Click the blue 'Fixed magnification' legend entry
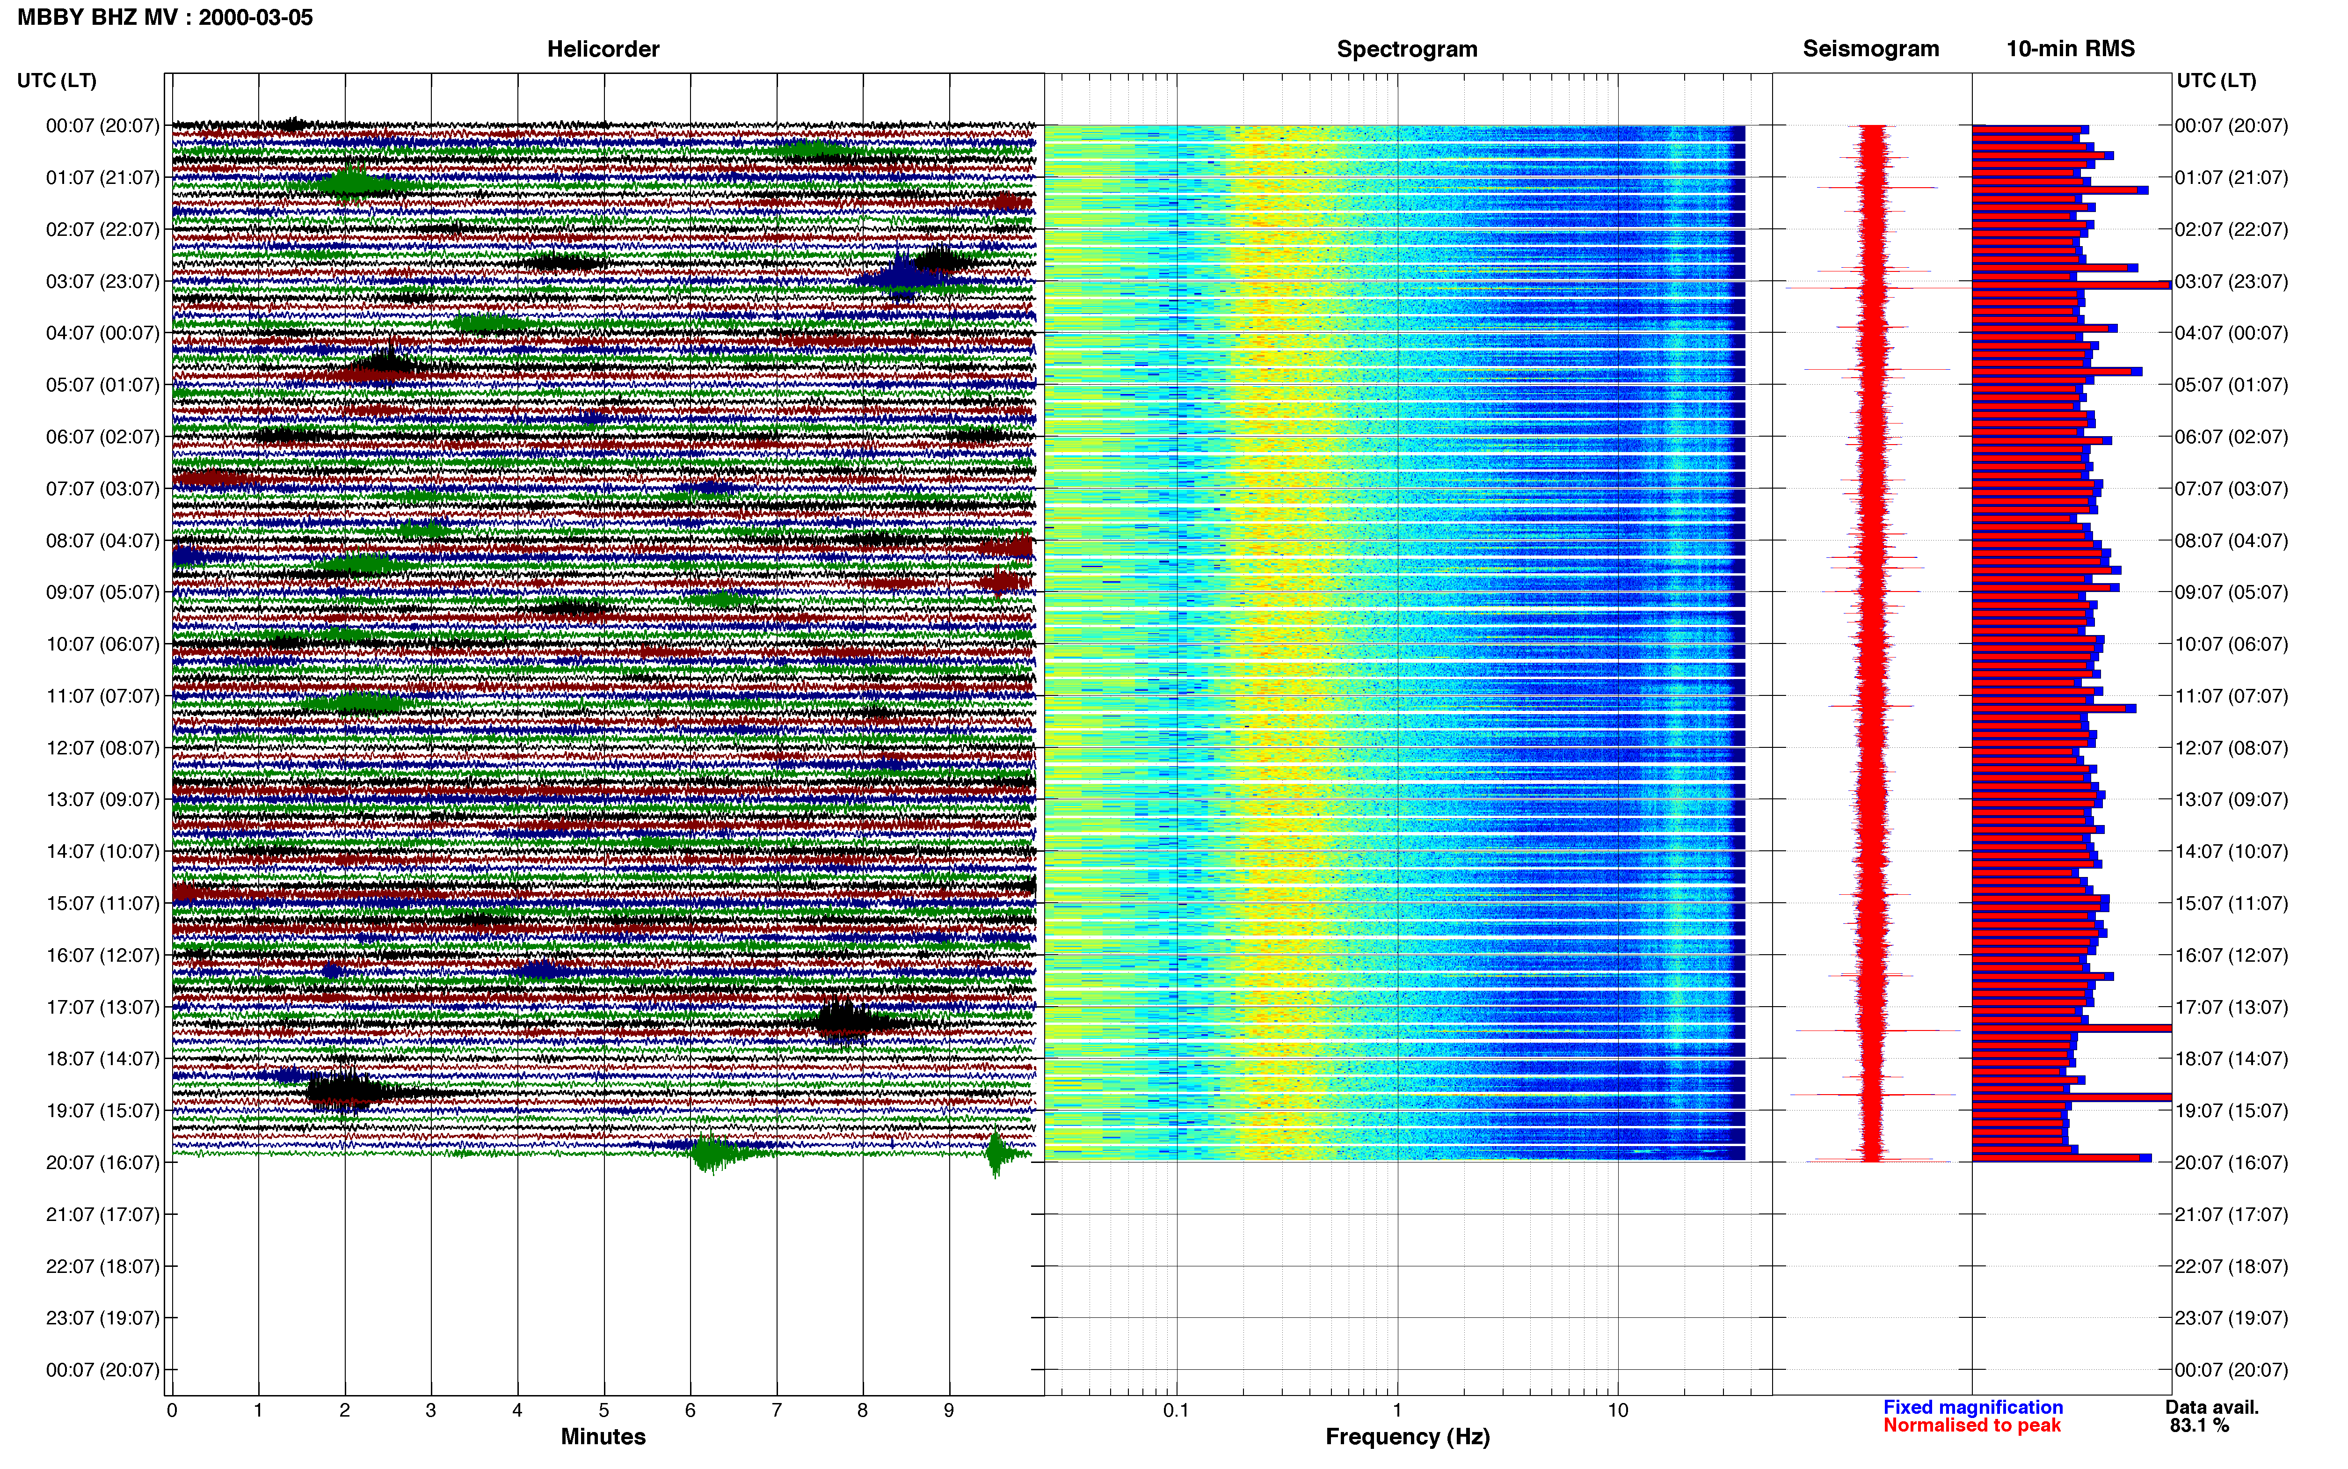2348x1469 pixels. click(1972, 1407)
